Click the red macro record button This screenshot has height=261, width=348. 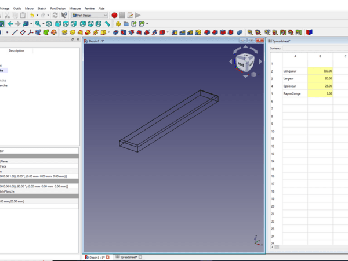pos(114,16)
